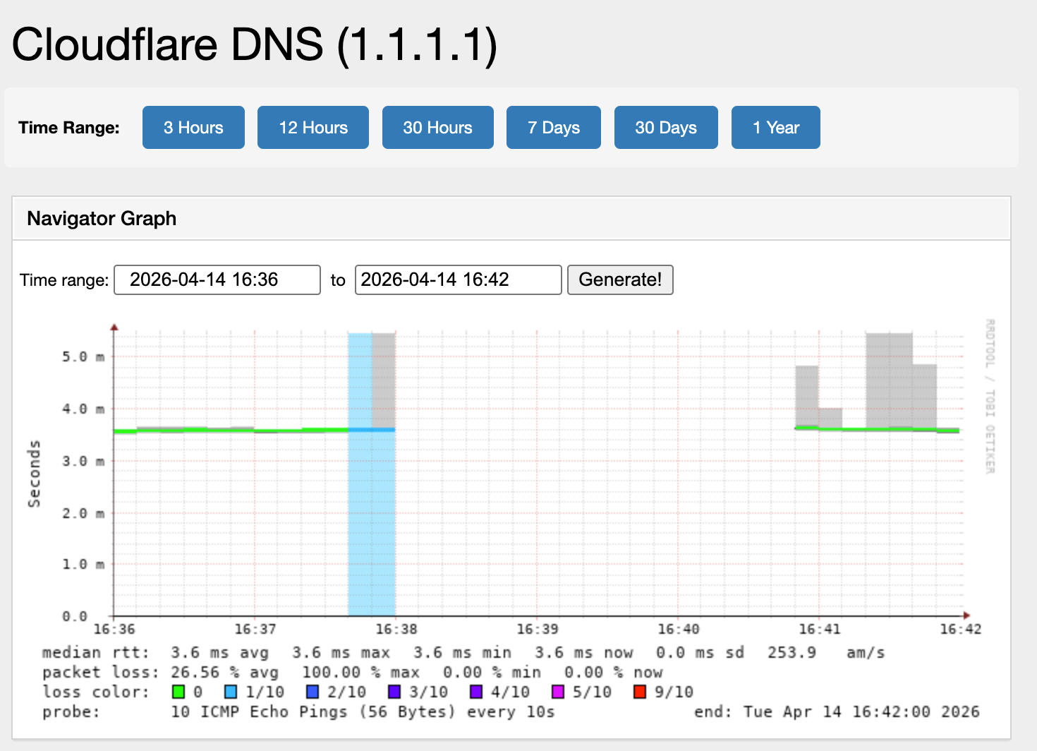This screenshot has width=1037, height=751.
Task: Click the light blue 1/10 loss swatch
Action: click(231, 692)
